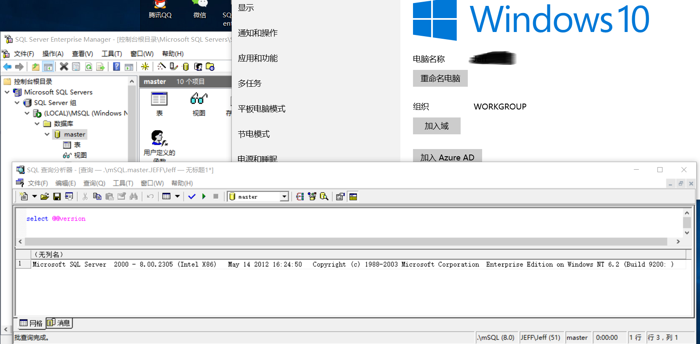Click the current connection properties icon
The width and height of the screenshot is (700, 344).
[340, 196]
